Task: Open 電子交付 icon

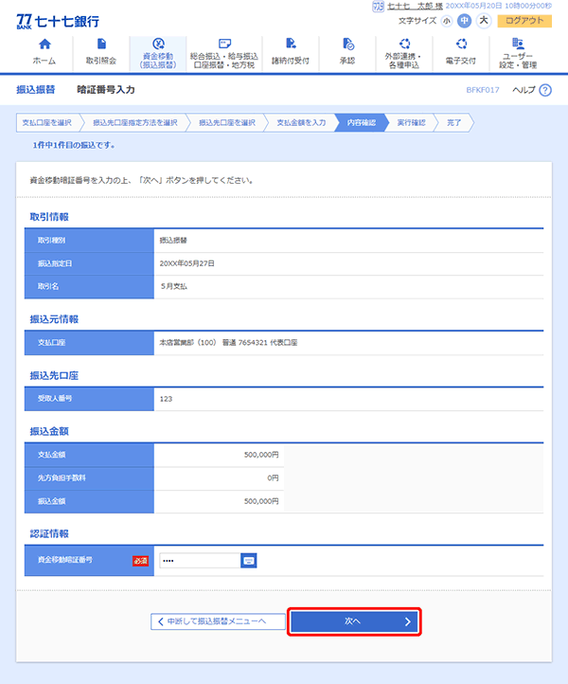Action: point(461,44)
